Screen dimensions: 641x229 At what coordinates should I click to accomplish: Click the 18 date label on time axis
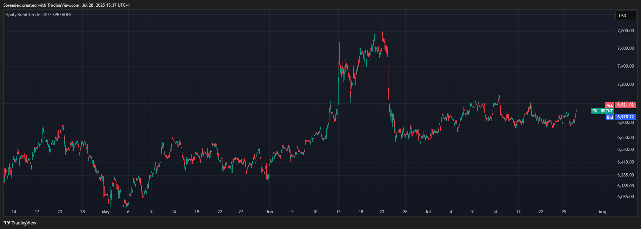(361, 212)
